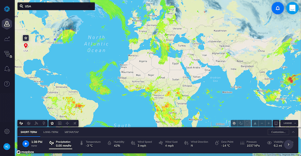This screenshot has height=156, width=301.
Task: Open the chat support bubble
Action: pos(292,8)
